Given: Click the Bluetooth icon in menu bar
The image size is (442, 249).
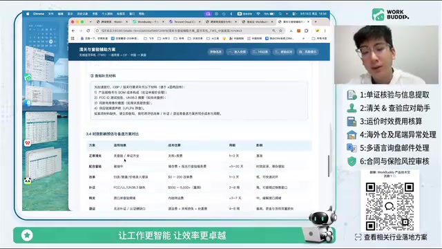Looking at the screenshot, I should pos(231,14).
